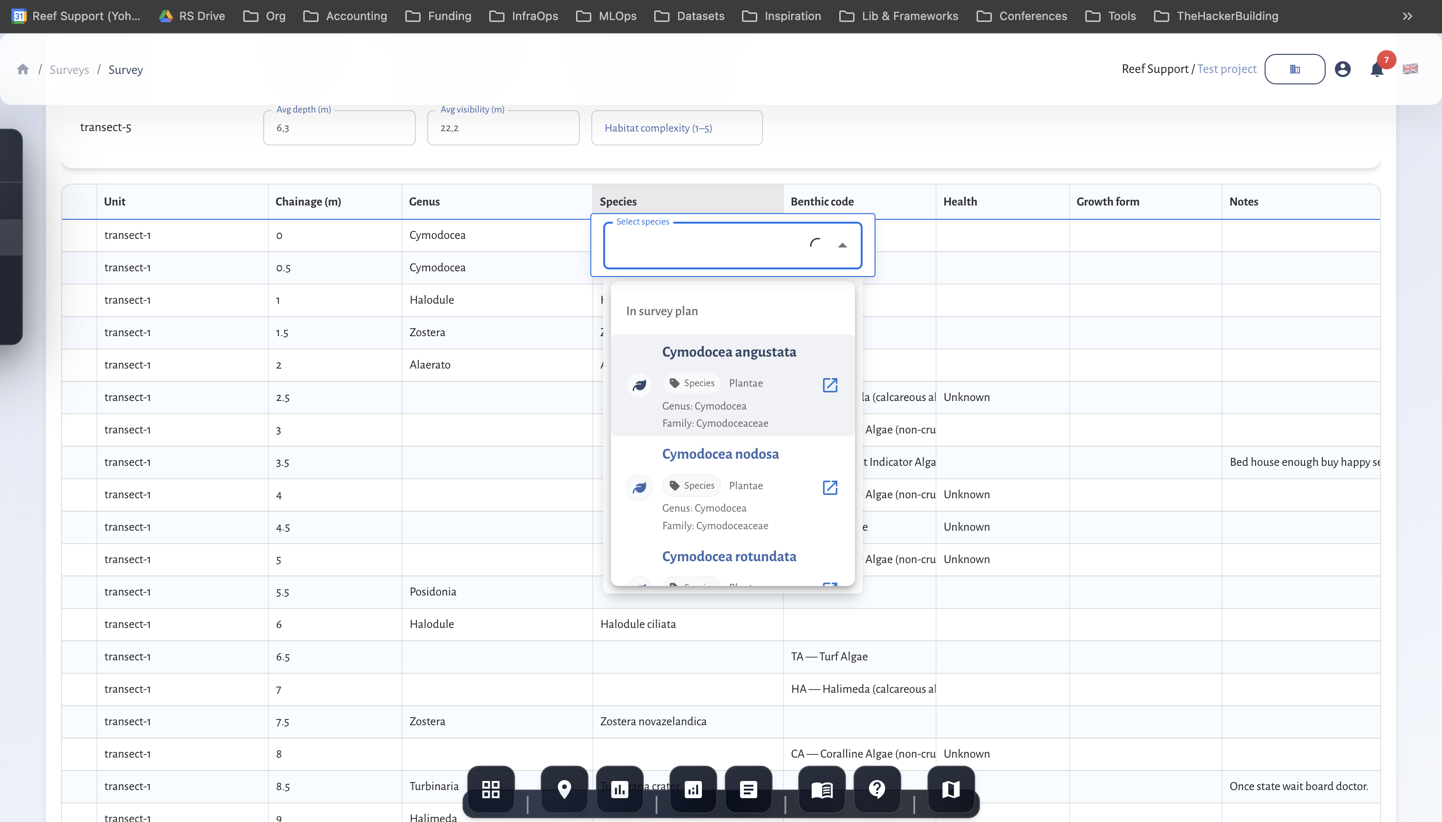Click the Avg depth input field
This screenshot has width=1442, height=822.
pyautogui.click(x=339, y=128)
